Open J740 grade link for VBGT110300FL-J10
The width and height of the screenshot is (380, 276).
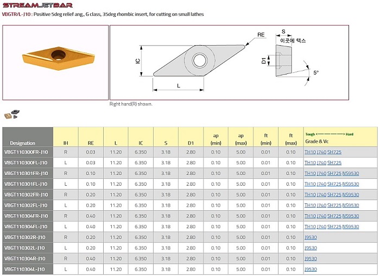(321, 162)
